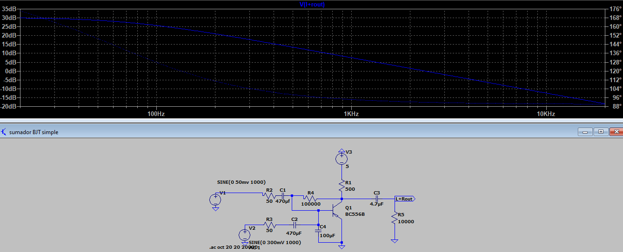Select the 'sumador BJT simple' window title
The image size is (623, 252).
(x=34, y=132)
